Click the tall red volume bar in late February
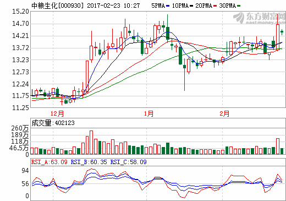The image size is (286, 201). [x=278, y=146]
